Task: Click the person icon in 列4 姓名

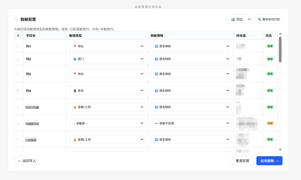Action: [75, 91]
